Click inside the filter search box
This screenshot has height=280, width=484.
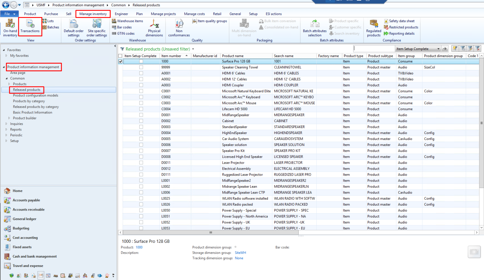pos(374,48)
